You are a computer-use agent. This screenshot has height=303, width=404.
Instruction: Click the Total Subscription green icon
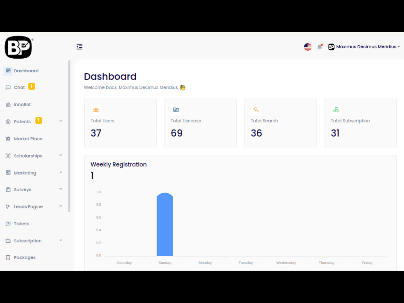point(336,110)
